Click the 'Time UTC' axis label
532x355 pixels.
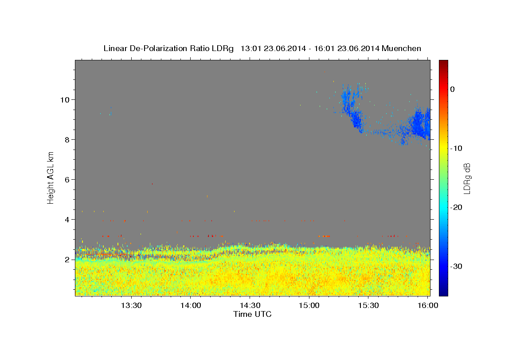[252, 314]
